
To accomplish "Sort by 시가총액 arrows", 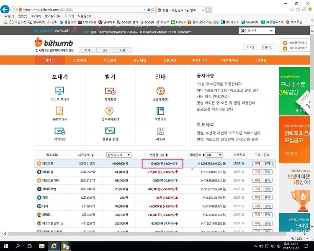I will pos(93,155).
